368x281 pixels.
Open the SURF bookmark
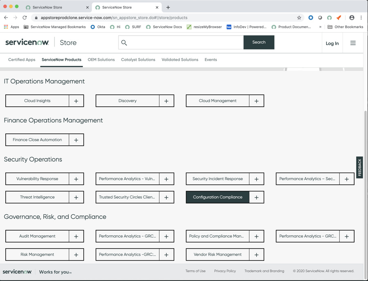(x=133, y=27)
